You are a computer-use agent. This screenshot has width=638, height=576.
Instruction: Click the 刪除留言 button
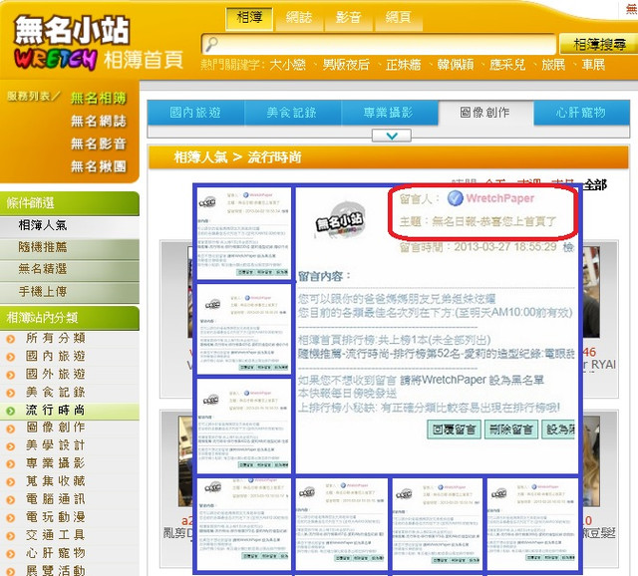point(511,430)
